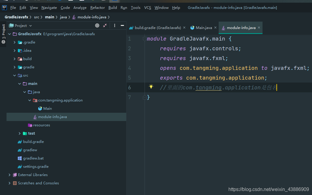Click the build.gradle elephant icon in tree
Screen dimensions: 312x195
click(x=20, y=142)
